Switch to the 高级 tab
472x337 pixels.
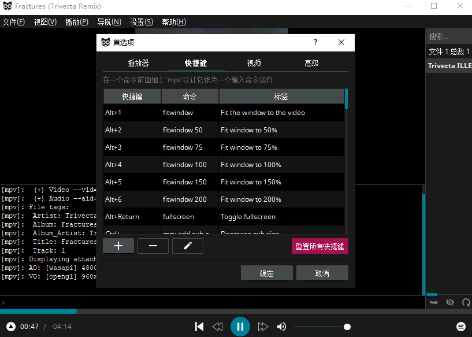pos(311,63)
